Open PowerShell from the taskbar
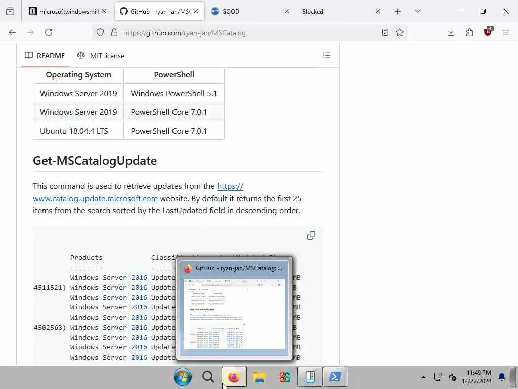 click(x=335, y=377)
